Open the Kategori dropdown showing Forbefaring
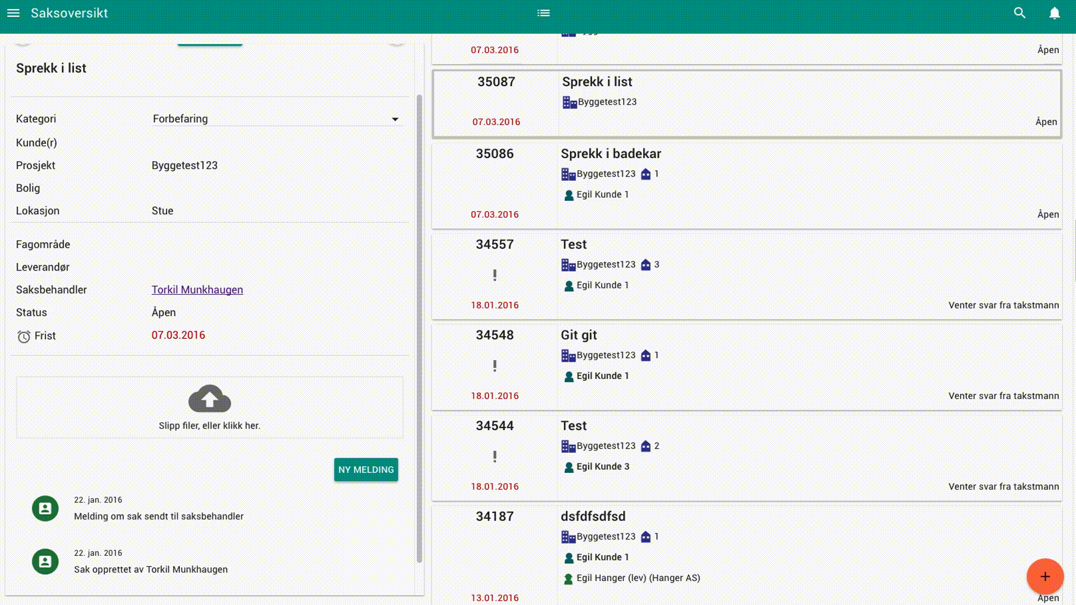 pyautogui.click(x=277, y=119)
